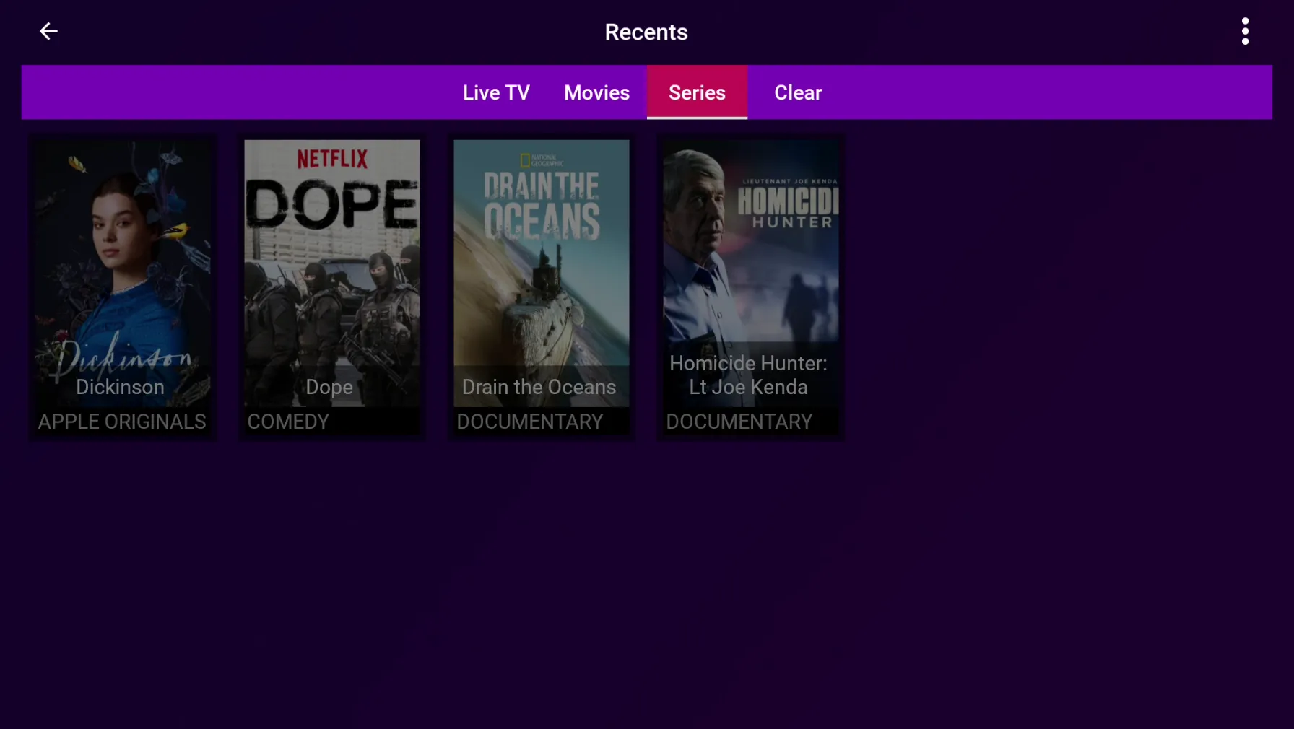The image size is (1294, 729).
Task: Click the Dope title text
Action: [x=329, y=387]
